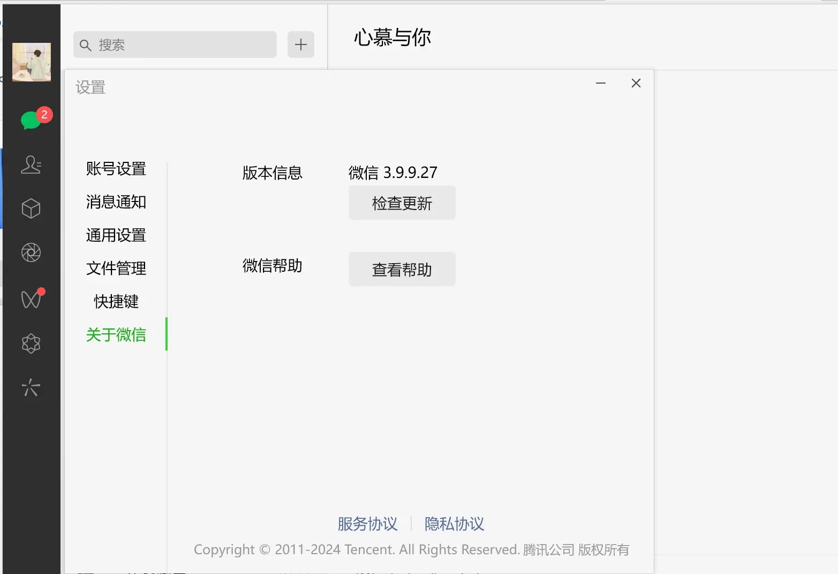Close the 设置 window

pyautogui.click(x=636, y=83)
